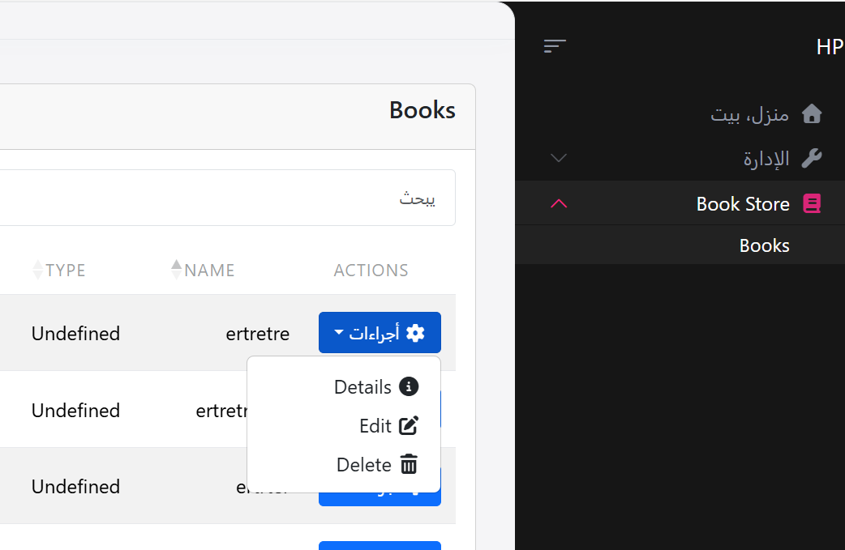This screenshot has height=550, width=845.
Task: Click Undefined type in third row
Action: click(76, 487)
